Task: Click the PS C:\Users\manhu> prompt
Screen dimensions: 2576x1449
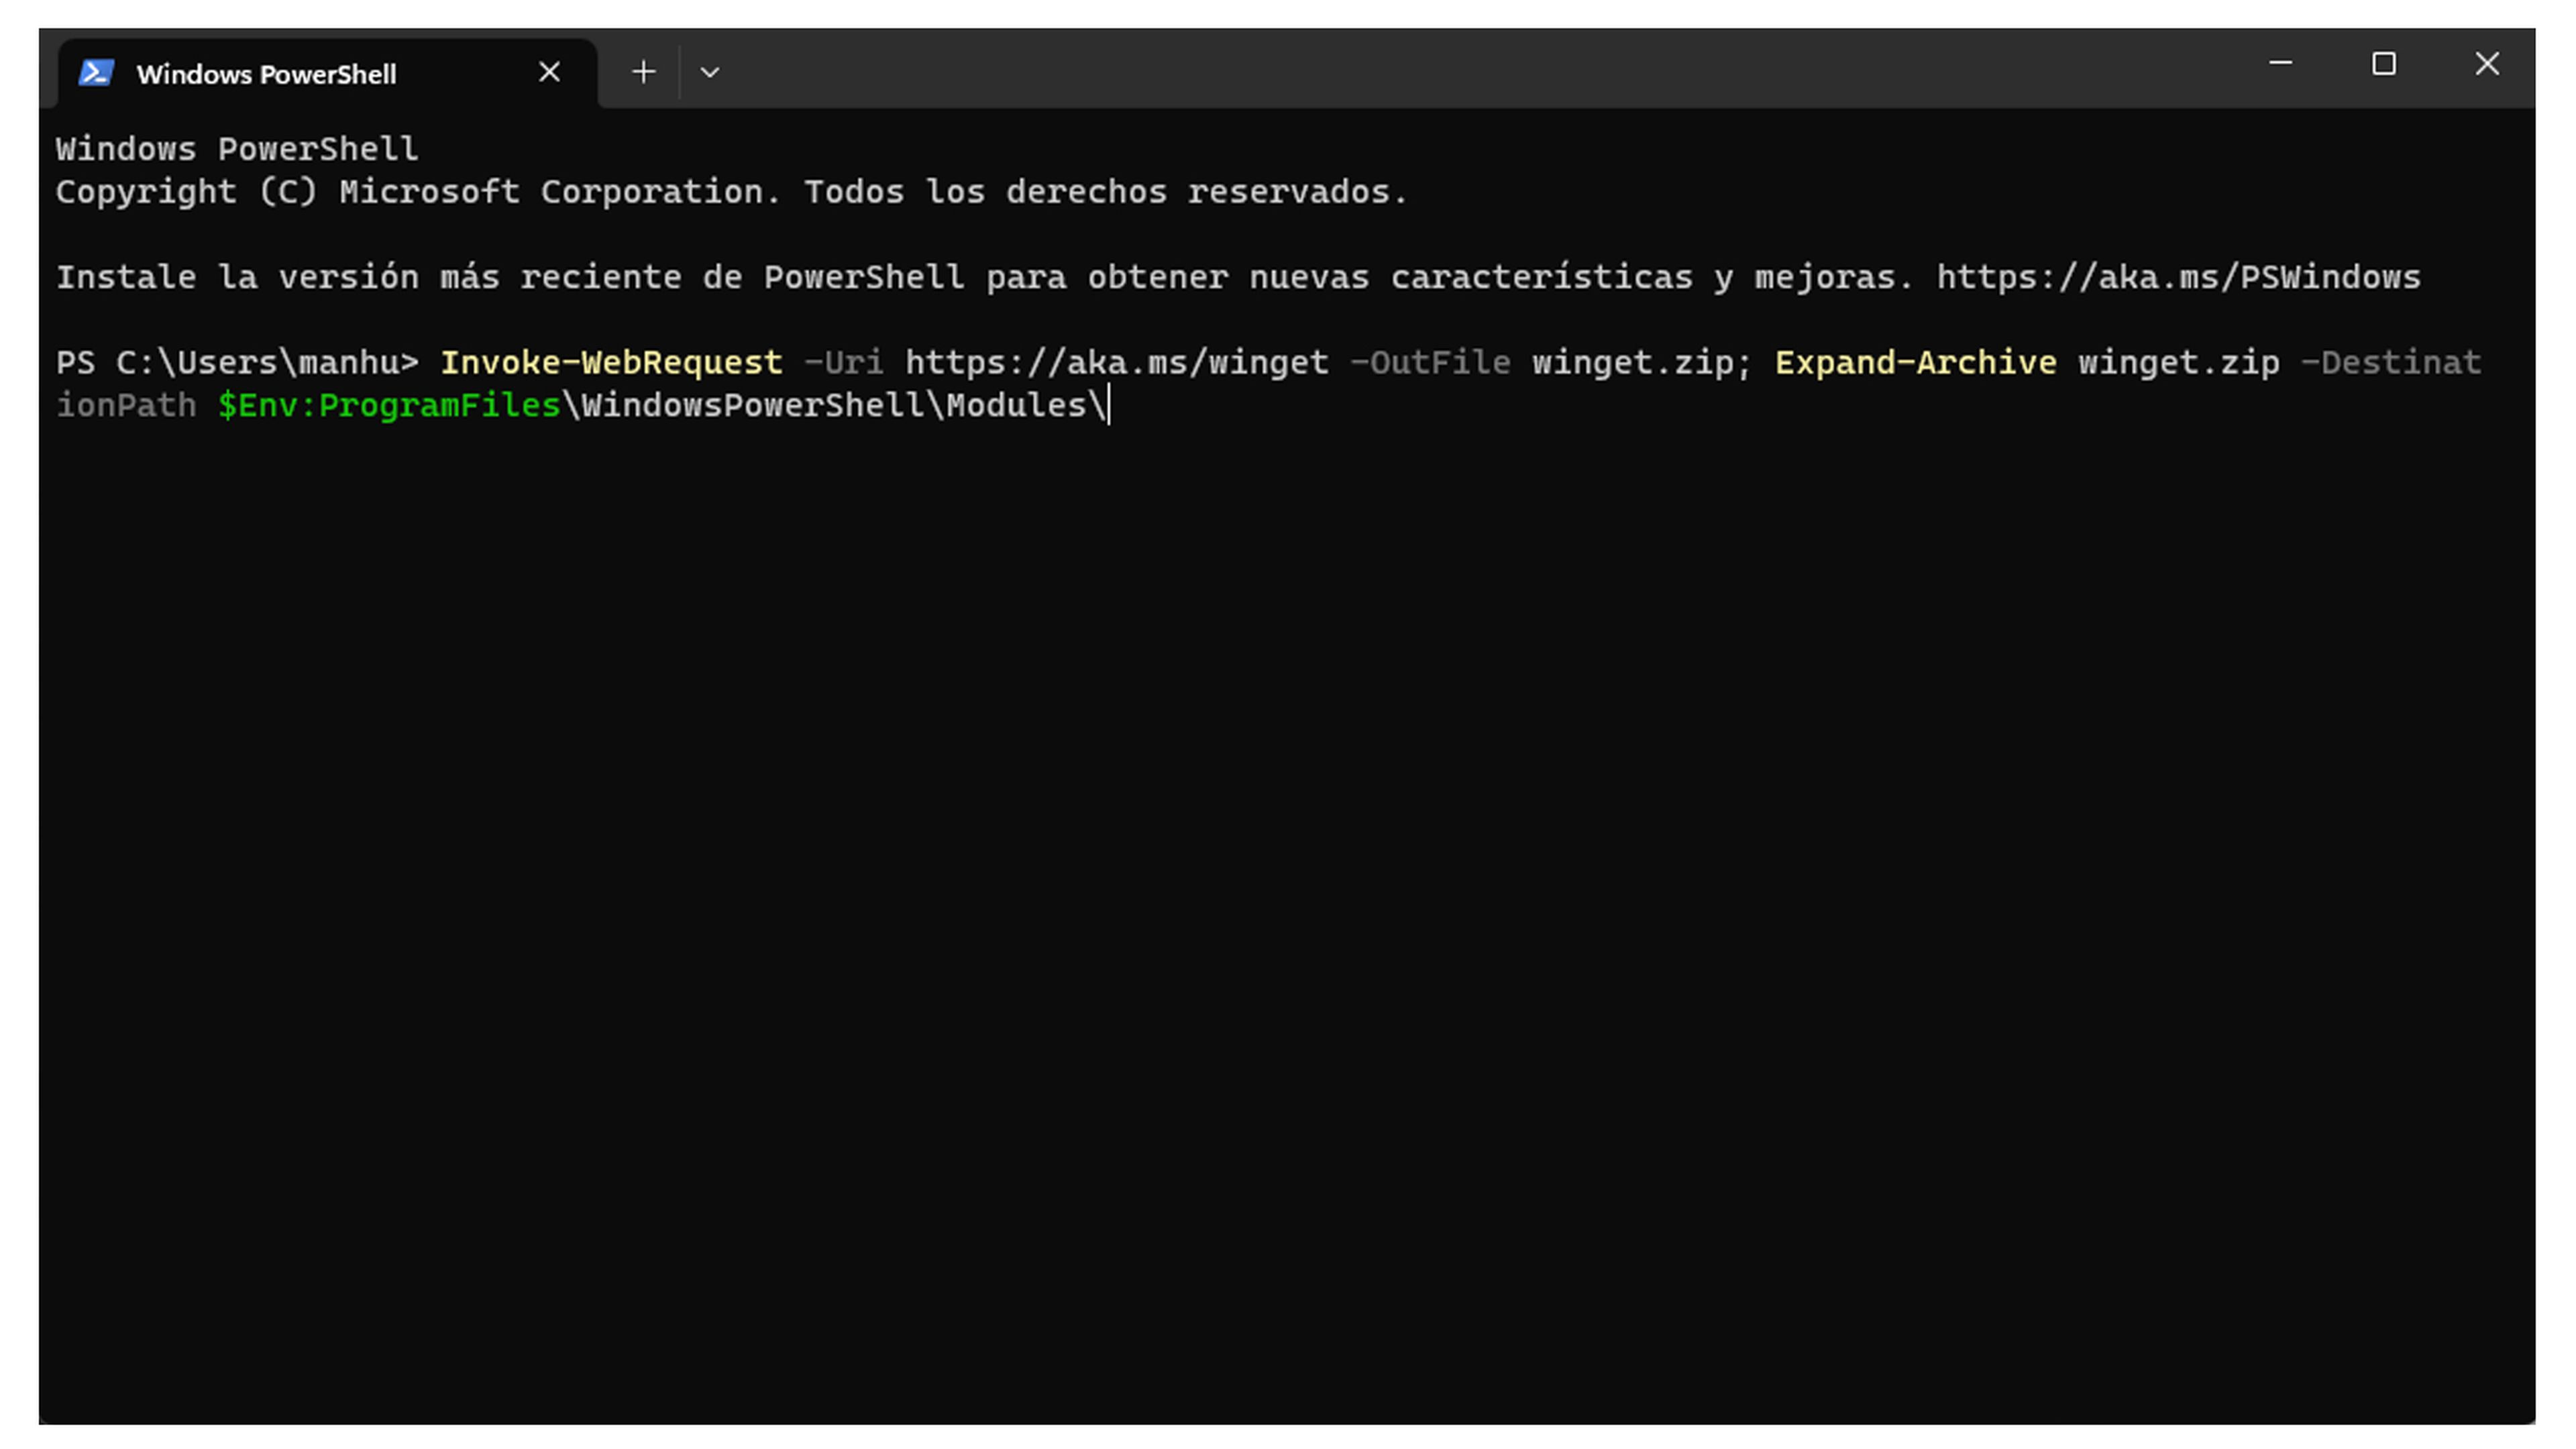Action: tap(237, 362)
